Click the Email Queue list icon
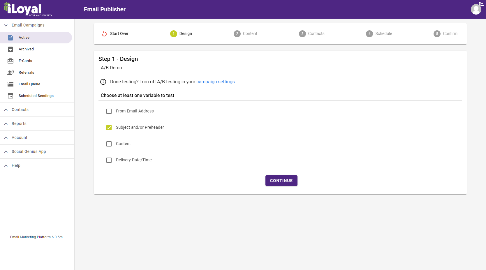This screenshot has width=486, height=270. pos(10,84)
